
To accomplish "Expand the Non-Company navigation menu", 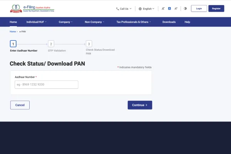I will (95, 22).
